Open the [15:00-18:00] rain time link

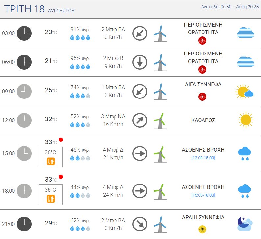(x=203, y=195)
